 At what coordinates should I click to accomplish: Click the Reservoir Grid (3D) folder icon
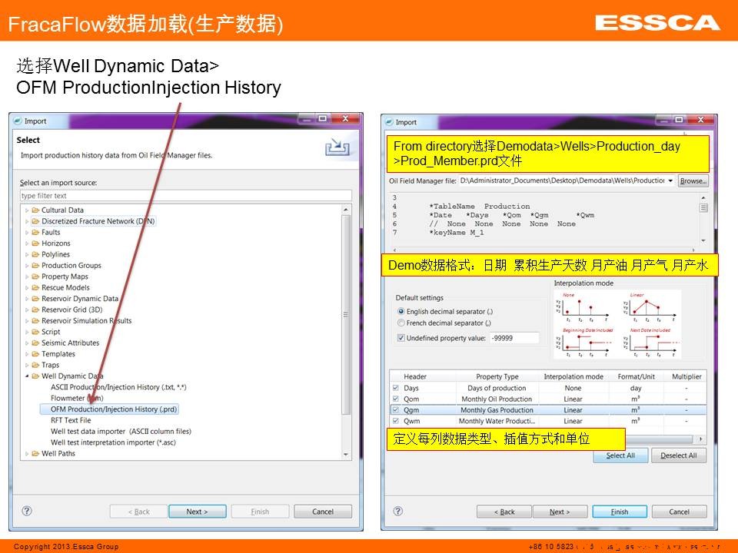[x=35, y=310]
